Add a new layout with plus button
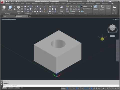This screenshot has height=90, width=120. pyautogui.click(x=22, y=88)
